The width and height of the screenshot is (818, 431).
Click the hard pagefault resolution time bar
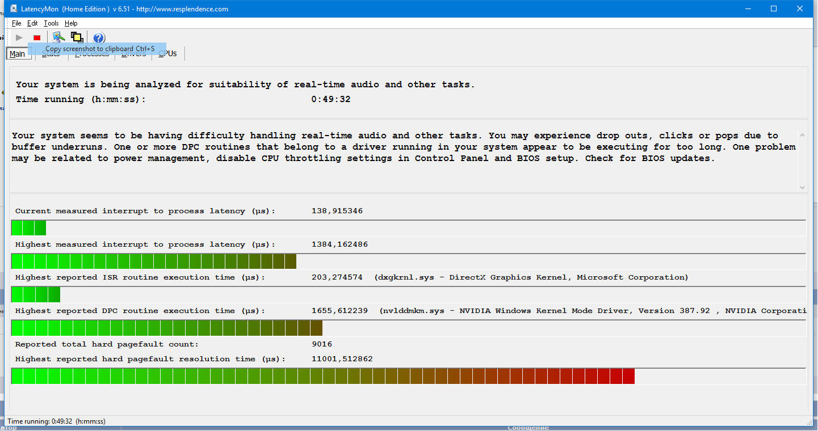coord(408,376)
